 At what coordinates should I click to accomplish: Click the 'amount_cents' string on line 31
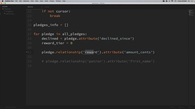[x=138, y=52]
